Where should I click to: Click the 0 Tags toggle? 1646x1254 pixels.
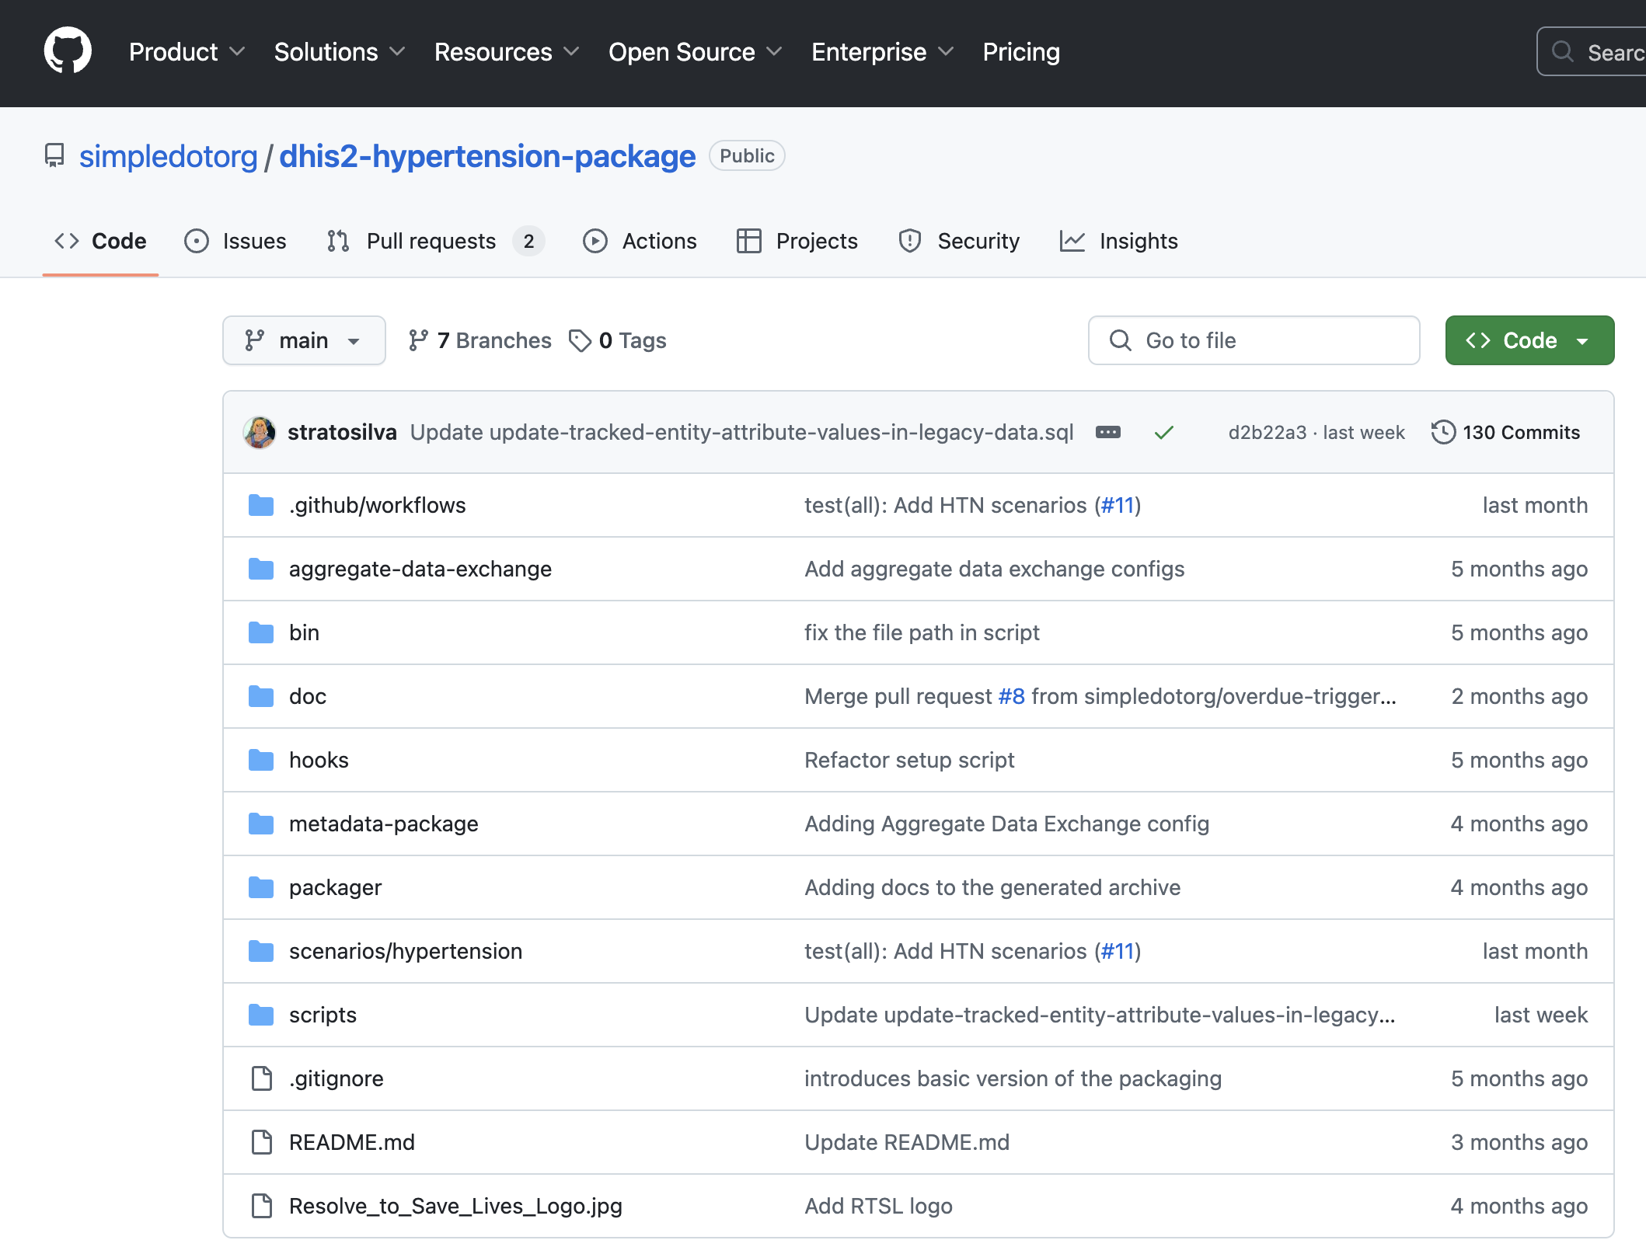[x=618, y=340]
